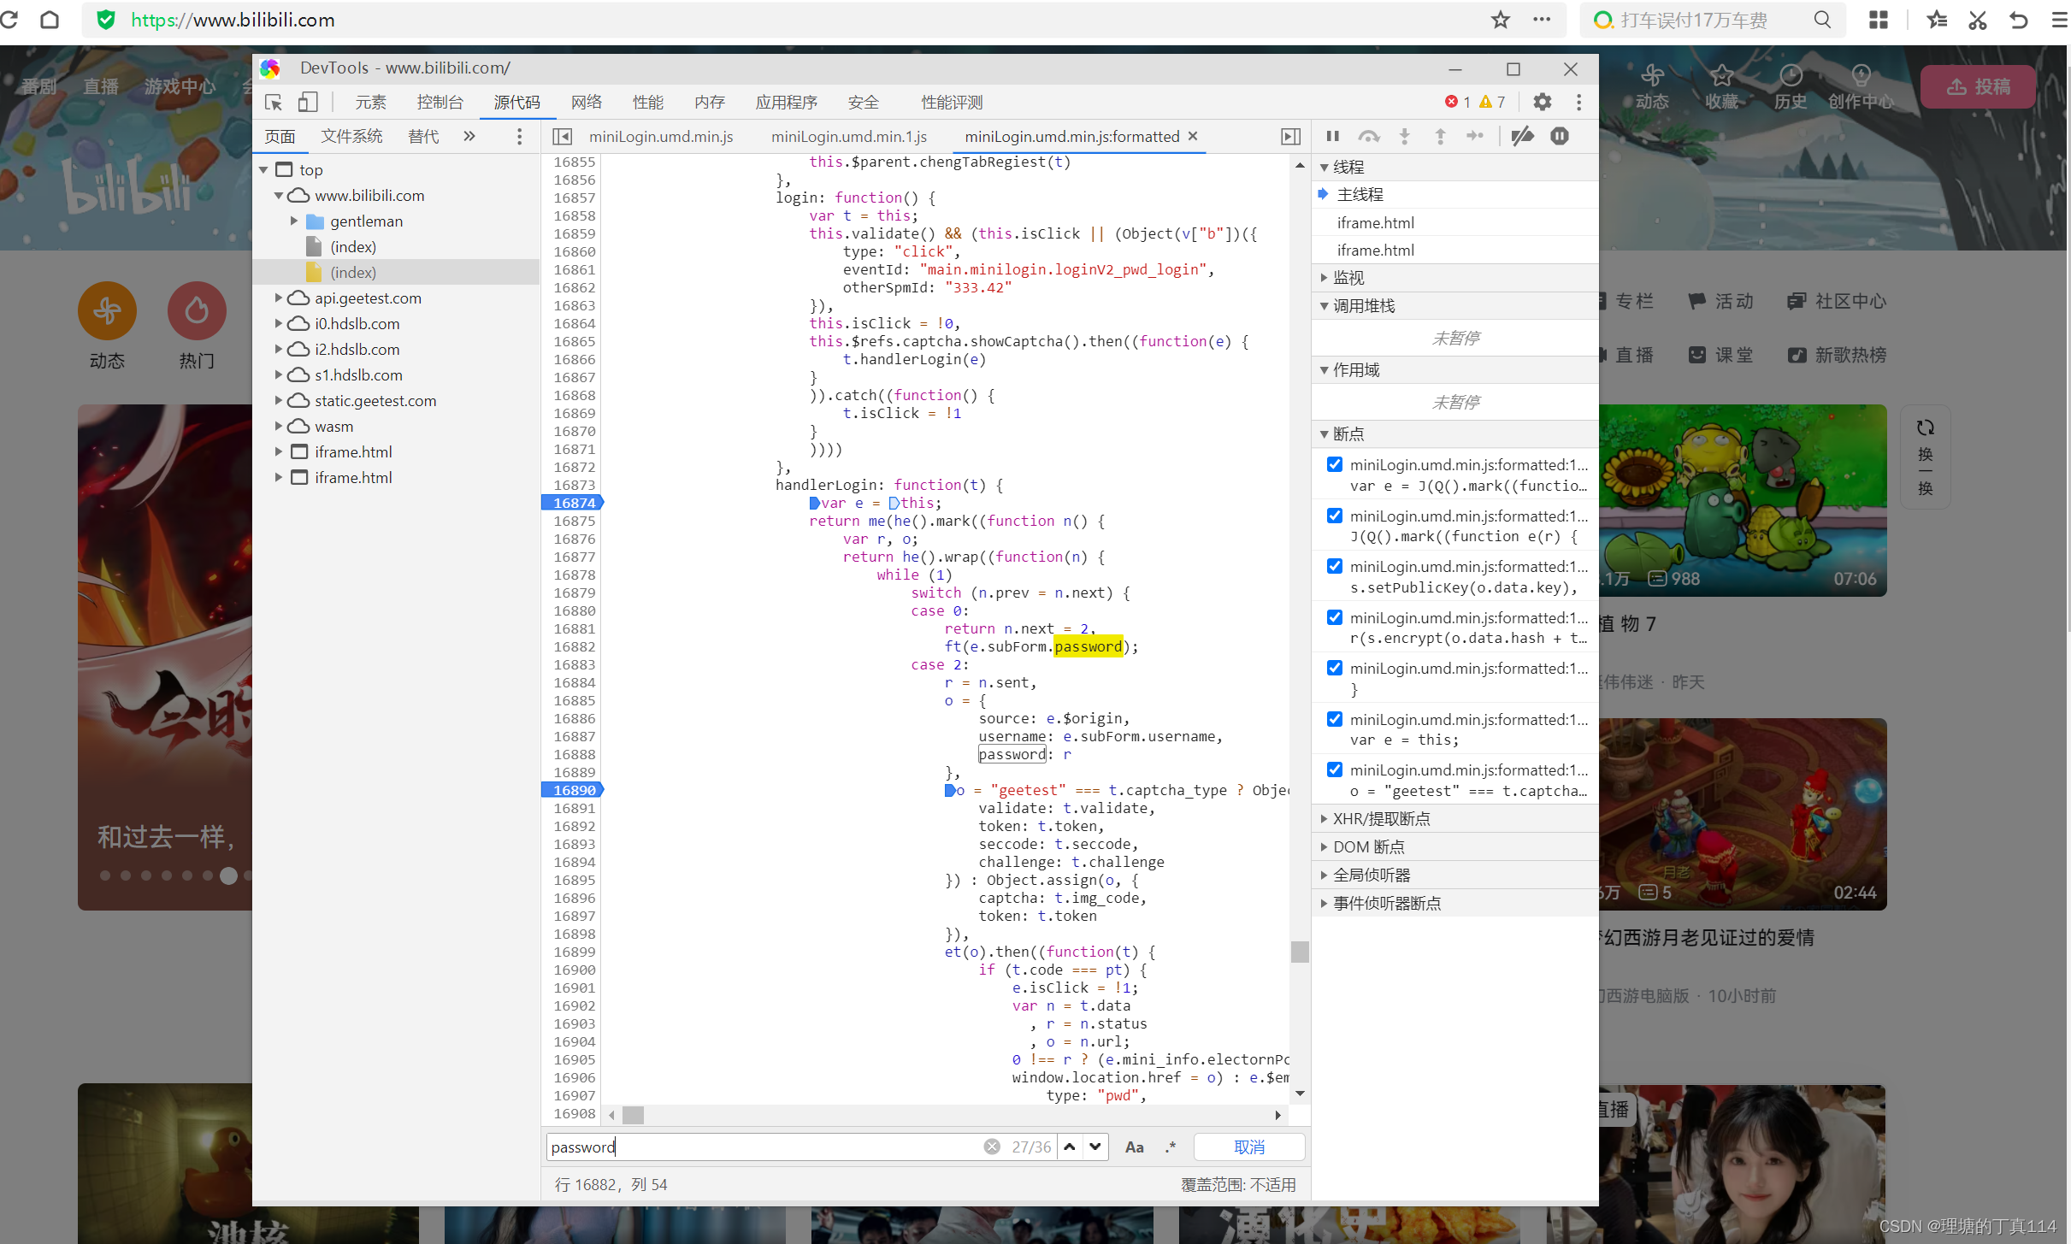The height and width of the screenshot is (1244, 2071).
Task: Pause script execution in debugger
Action: pos(1332,137)
